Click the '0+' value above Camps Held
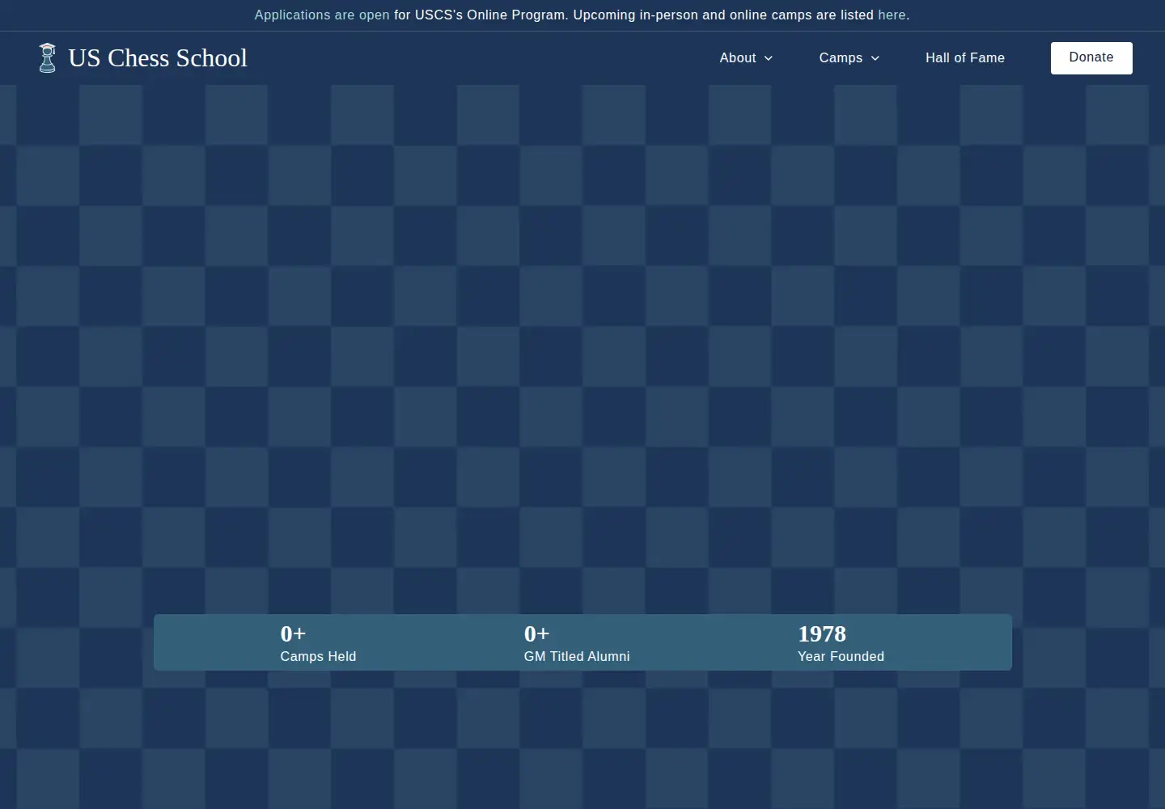Image resolution: width=1165 pixels, height=809 pixels. pos(293,634)
